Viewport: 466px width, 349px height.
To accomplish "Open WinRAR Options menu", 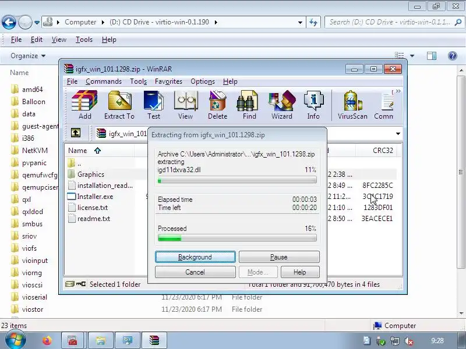I will coord(203,81).
